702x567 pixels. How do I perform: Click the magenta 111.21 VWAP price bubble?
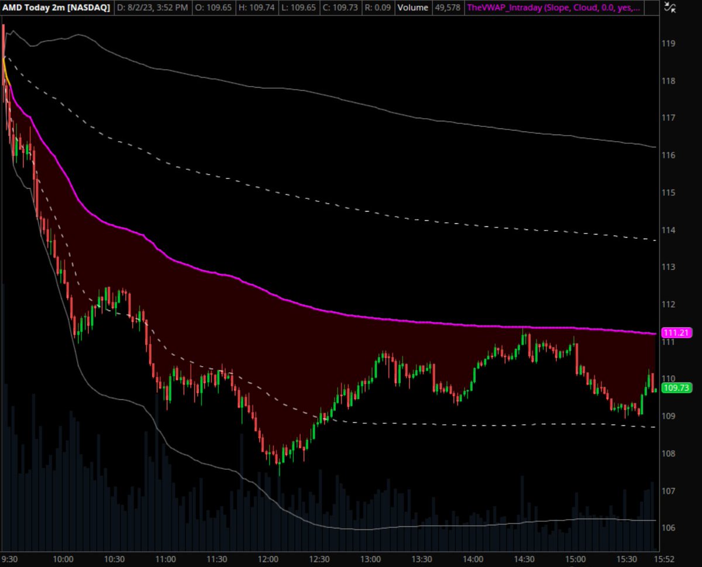tap(676, 332)
